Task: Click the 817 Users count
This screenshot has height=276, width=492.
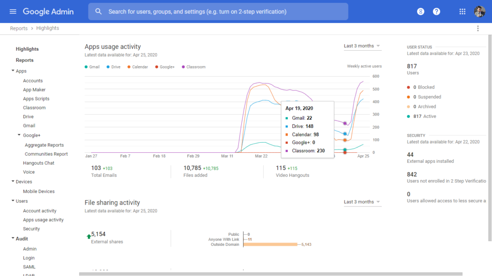Action: [x=413, y=69]
